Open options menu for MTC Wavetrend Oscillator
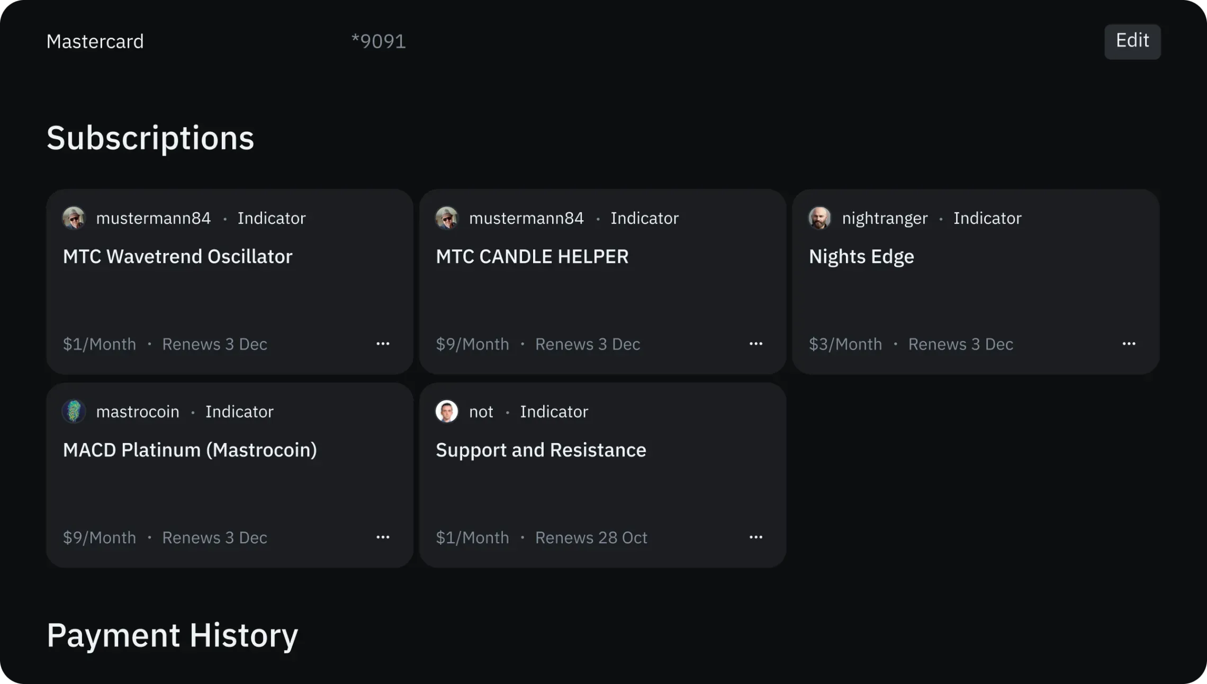Screen dimensions: 1207x684 click(x=383, y=344)
